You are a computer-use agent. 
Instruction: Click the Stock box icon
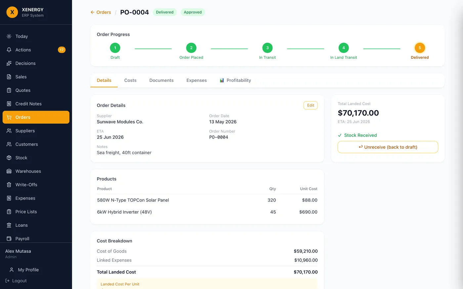point(9,158)
